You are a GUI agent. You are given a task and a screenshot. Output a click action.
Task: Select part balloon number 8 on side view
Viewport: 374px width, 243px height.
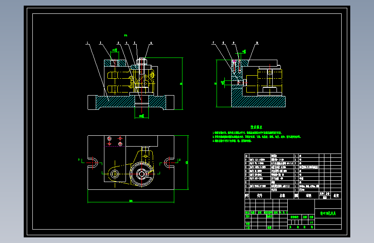click(x=223, y=43)
